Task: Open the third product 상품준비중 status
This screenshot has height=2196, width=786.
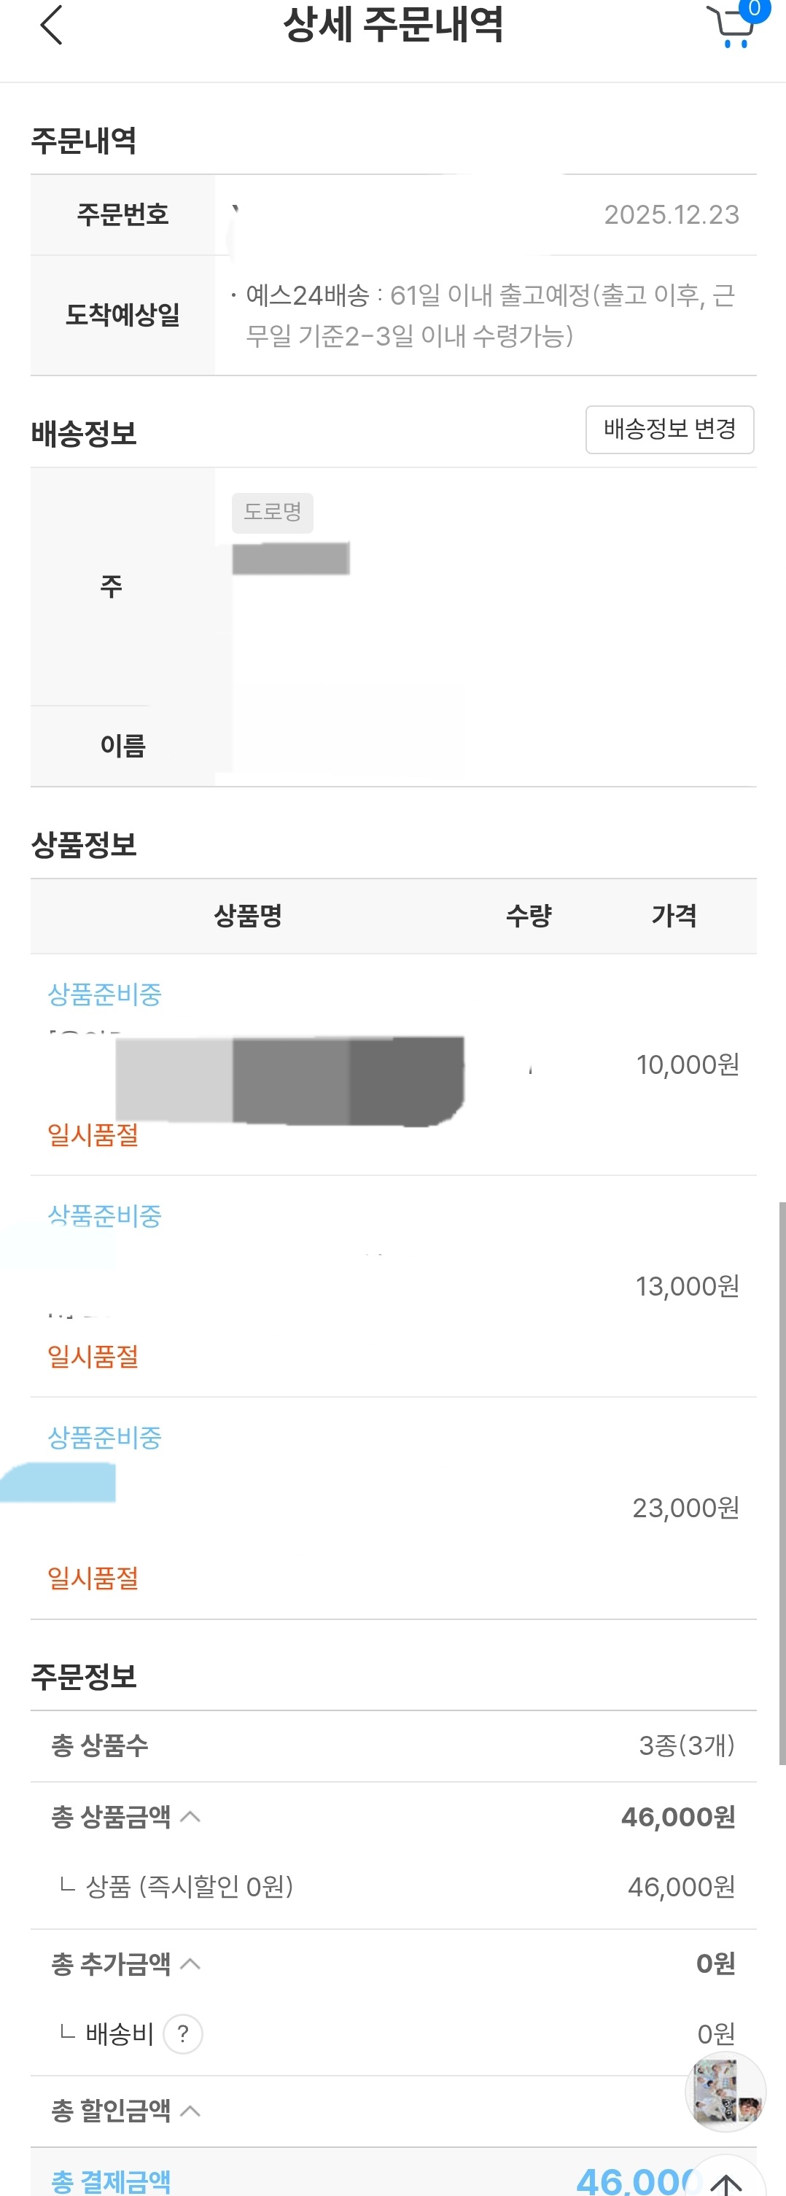Action: (x=104, y=1437)
